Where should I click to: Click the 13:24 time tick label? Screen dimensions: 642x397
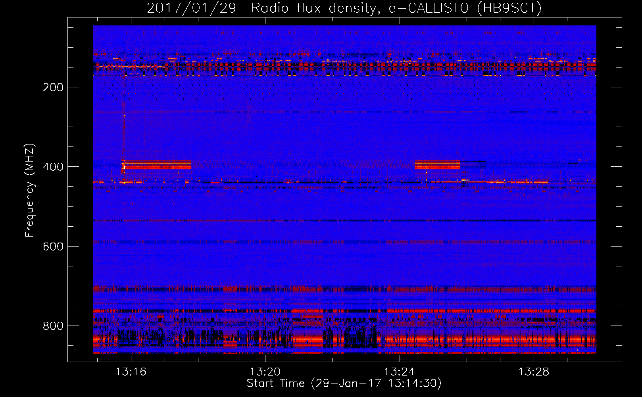[399, 372]
